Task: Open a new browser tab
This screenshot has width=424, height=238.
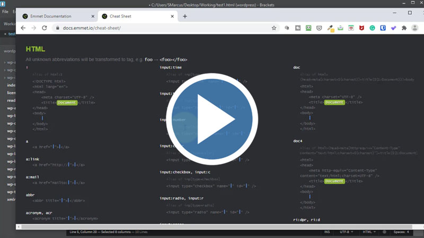Action: tap(185, 16)
